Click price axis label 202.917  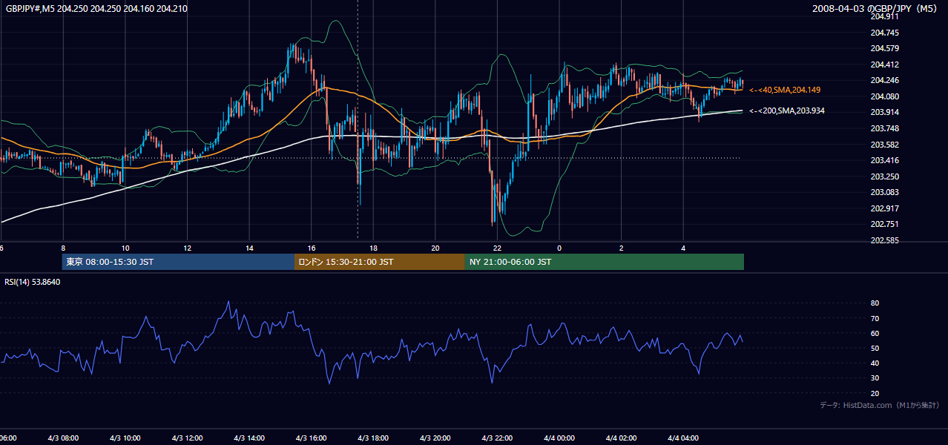884,208
